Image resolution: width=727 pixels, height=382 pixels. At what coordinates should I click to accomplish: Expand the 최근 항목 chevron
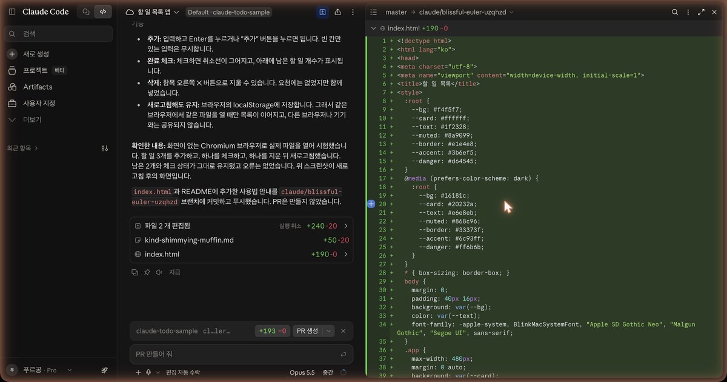(x=36, y=148)
